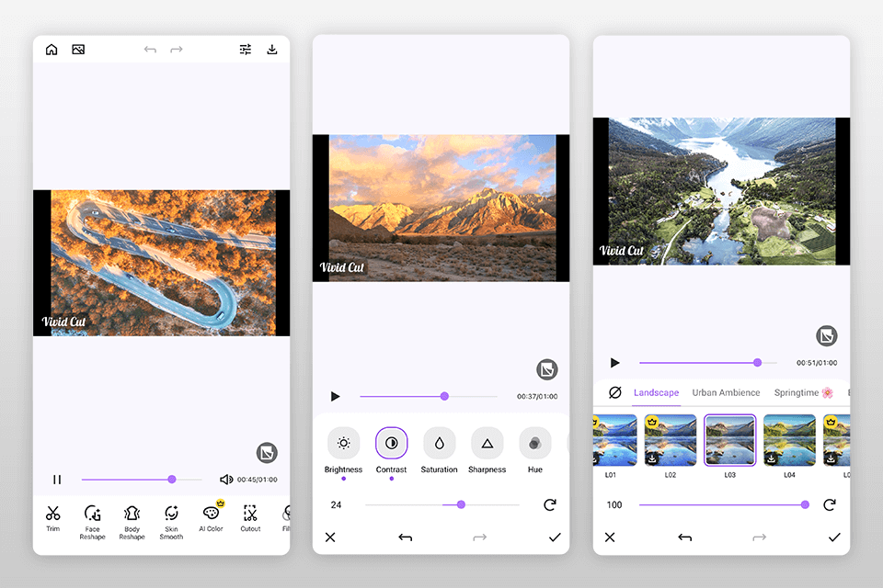Click the redo arrow in the left screen top bar
The image size is (883, 588).
coord(177,50)
